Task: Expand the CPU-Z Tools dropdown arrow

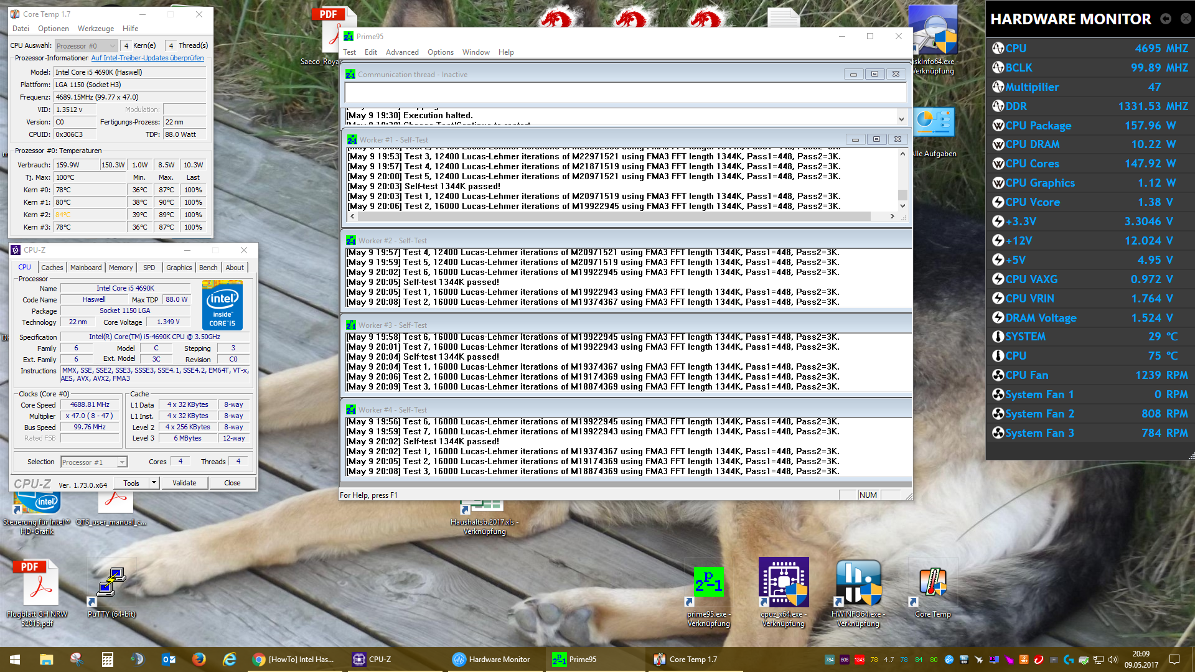Action: pyautogui.click(x=154, y=483)
